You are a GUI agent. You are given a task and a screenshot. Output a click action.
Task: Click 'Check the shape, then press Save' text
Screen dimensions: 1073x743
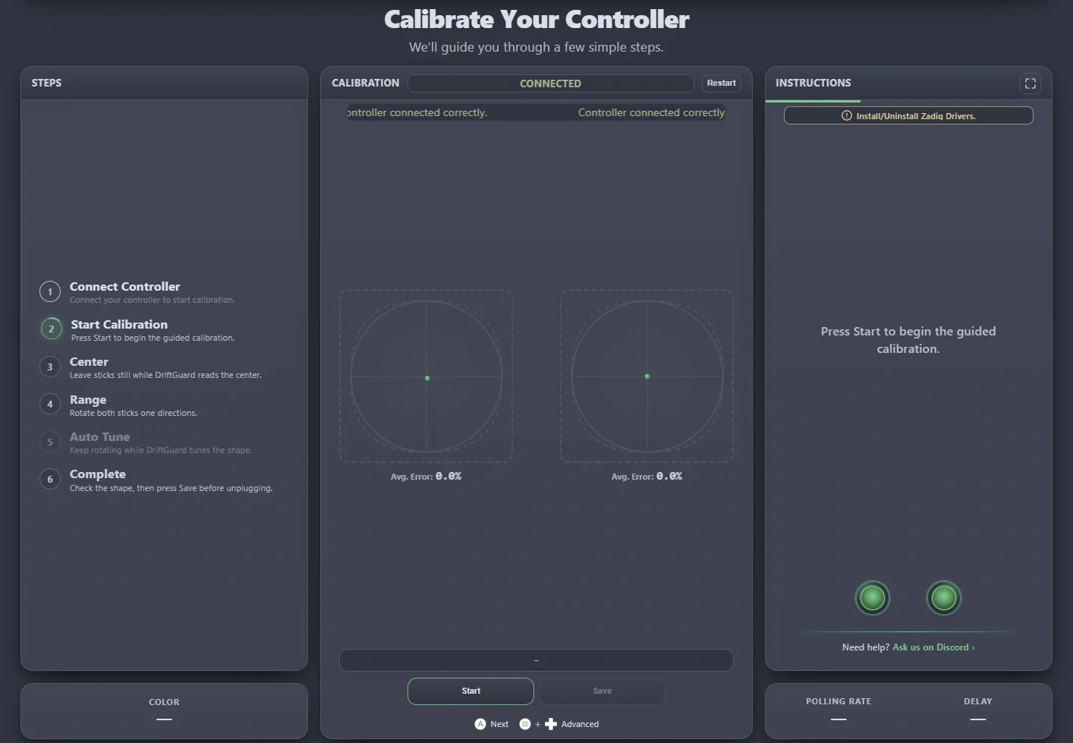click(x=171, y=488)
